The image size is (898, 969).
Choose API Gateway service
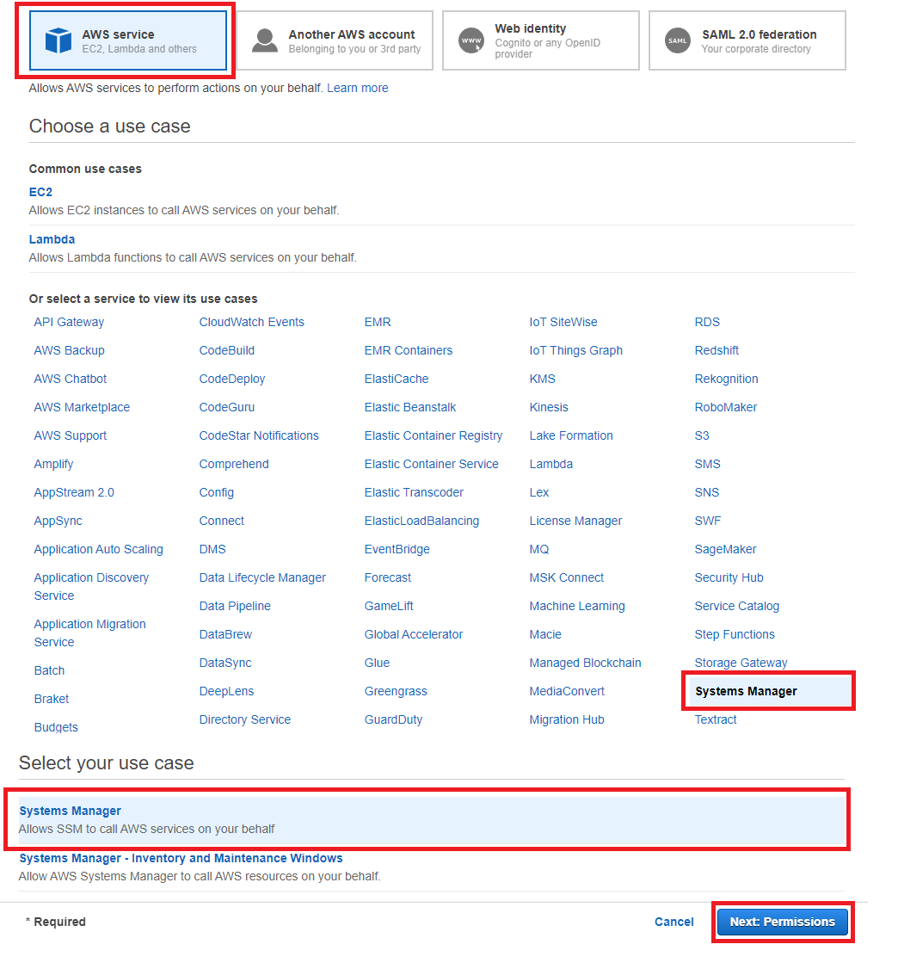[x=69, y=323]
